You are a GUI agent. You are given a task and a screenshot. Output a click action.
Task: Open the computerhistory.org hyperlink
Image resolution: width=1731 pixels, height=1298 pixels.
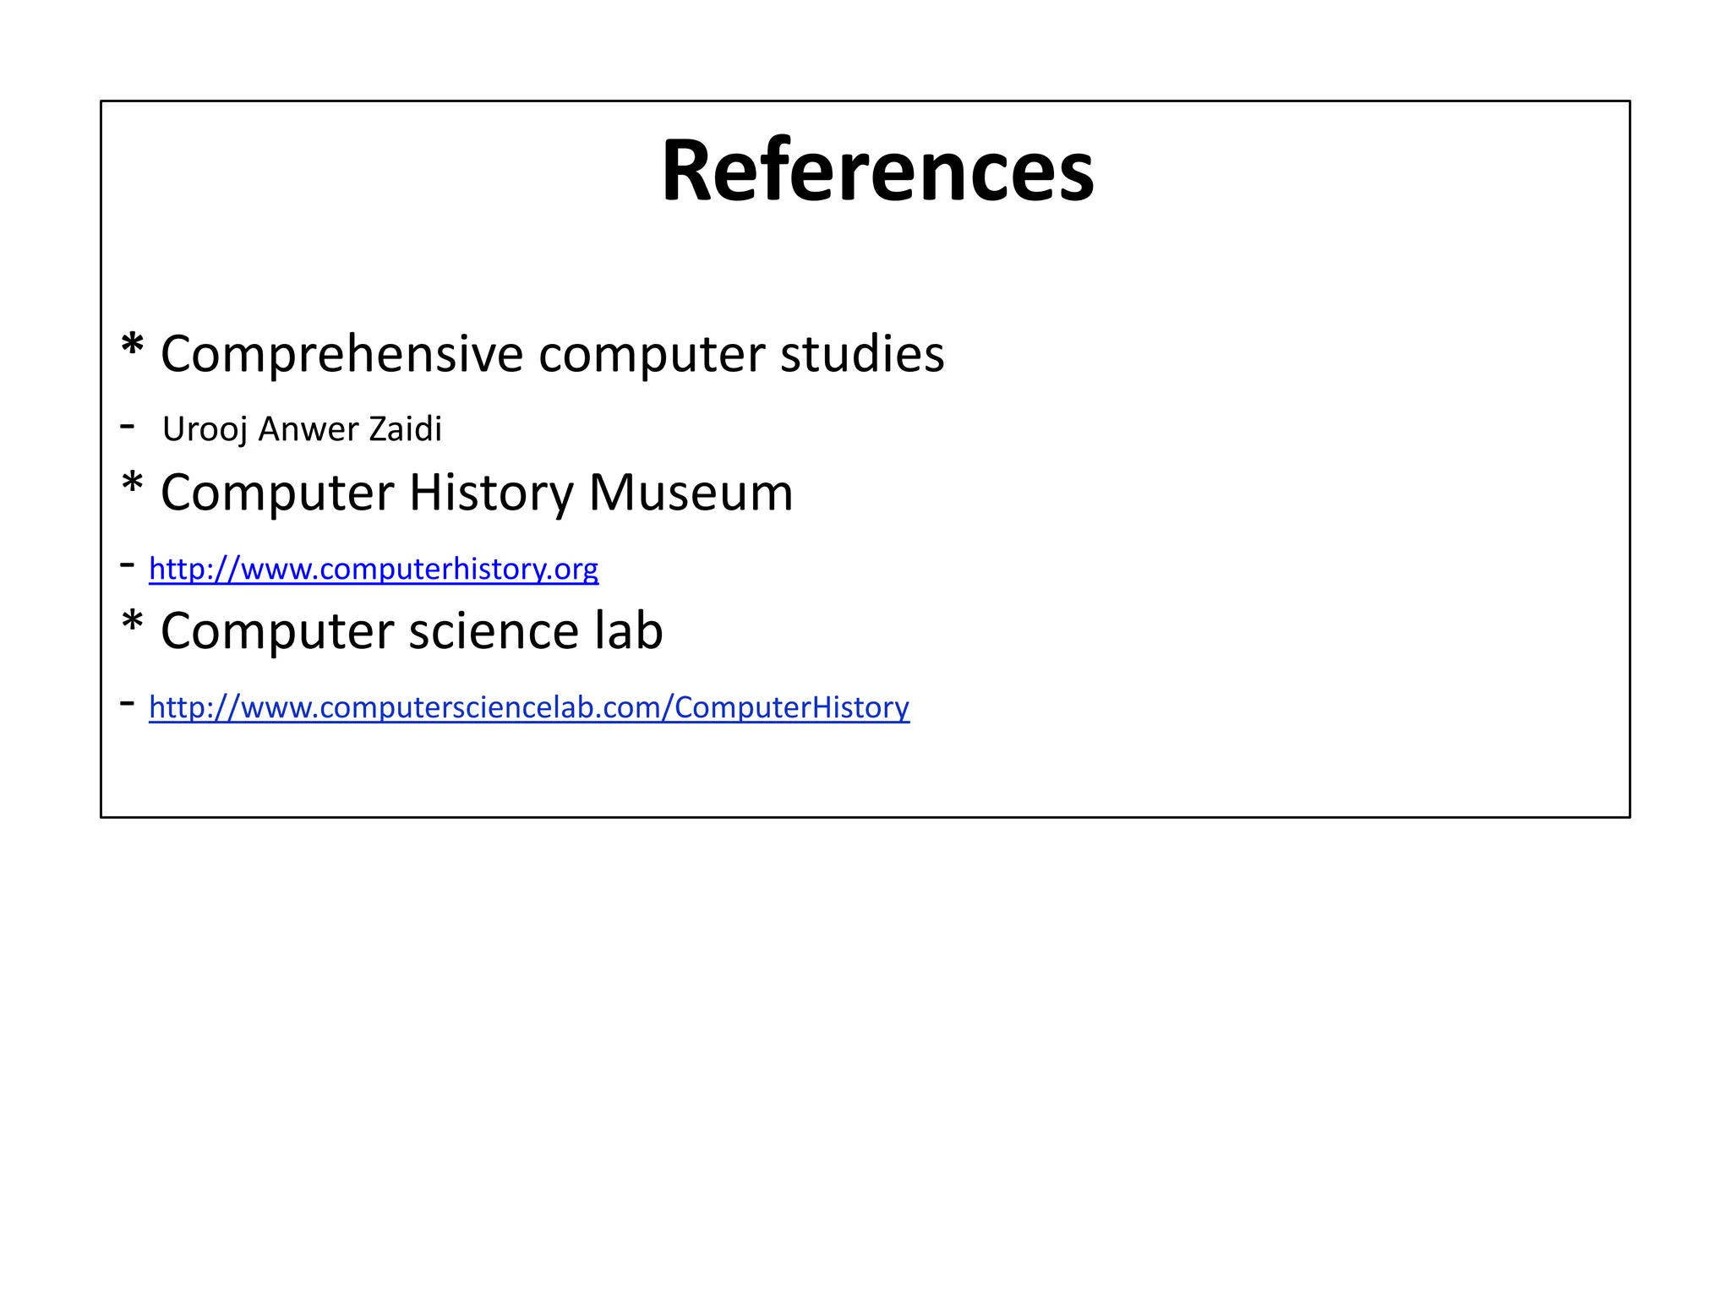tap(373, 569)
